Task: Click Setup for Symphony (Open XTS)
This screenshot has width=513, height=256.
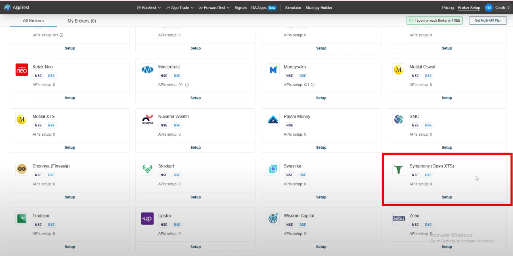Action: click(x=447, y=197)
